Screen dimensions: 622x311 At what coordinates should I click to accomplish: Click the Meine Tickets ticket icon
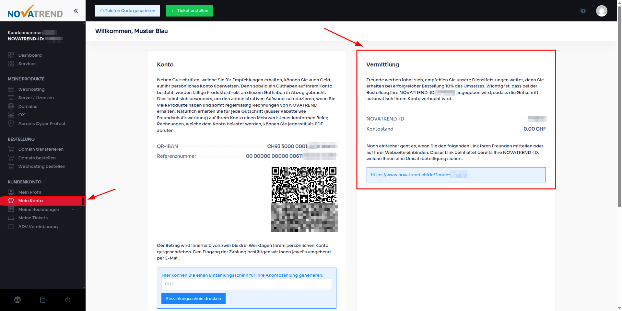point(11,218)
